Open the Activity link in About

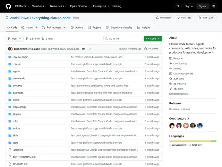point(175,69)
